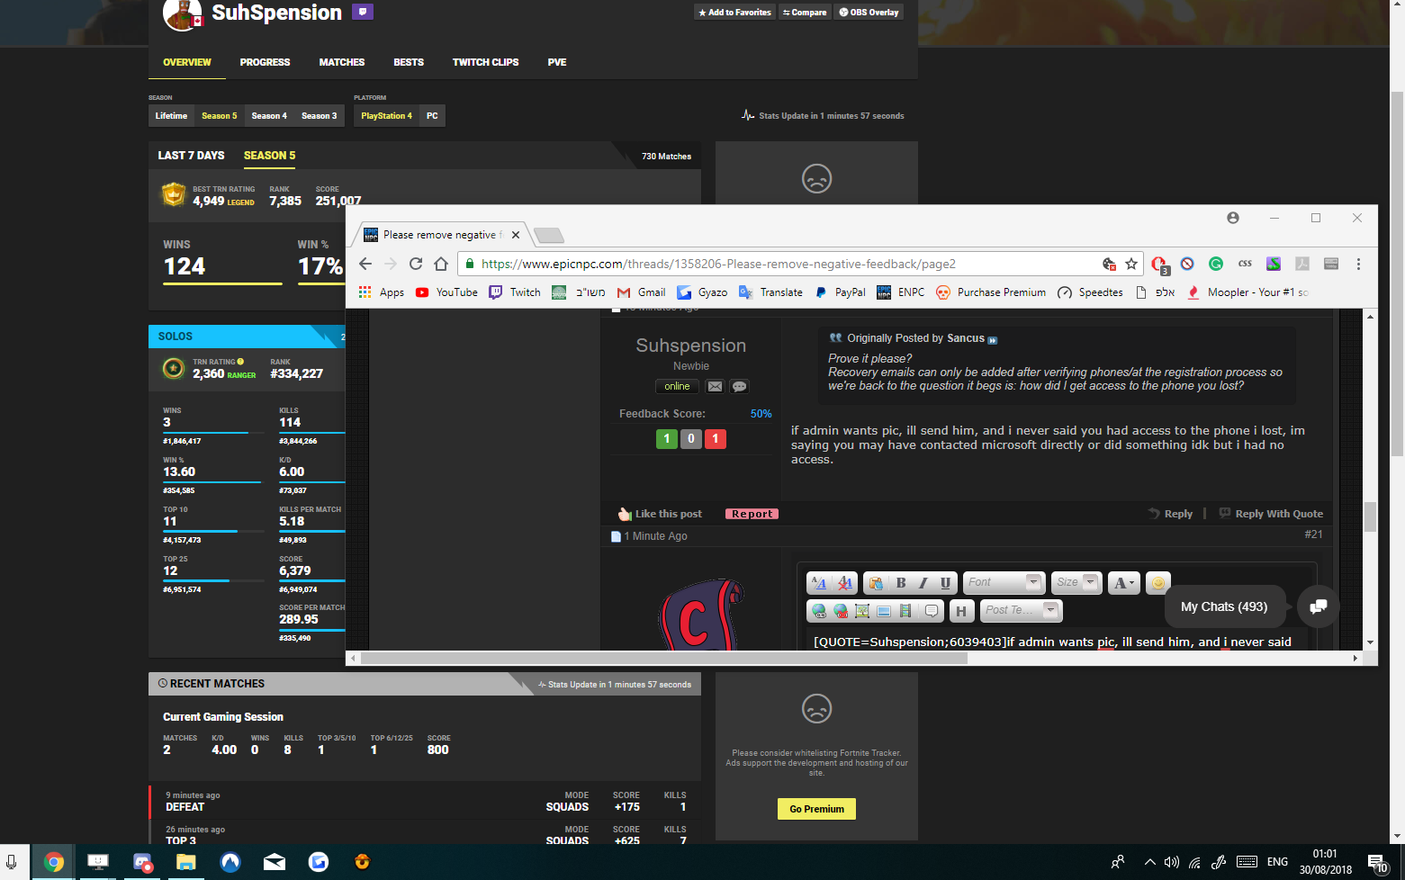Click the Go Premium button
Viewport: 1405px width, 880px height.
(816, 809)
